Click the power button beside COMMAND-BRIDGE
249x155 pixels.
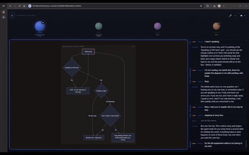(x=12, y=16)
